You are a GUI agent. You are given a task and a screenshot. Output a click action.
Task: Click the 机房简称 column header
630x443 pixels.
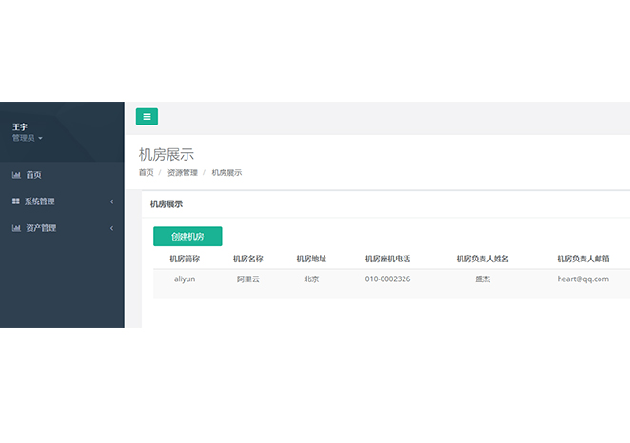[185, 258]
